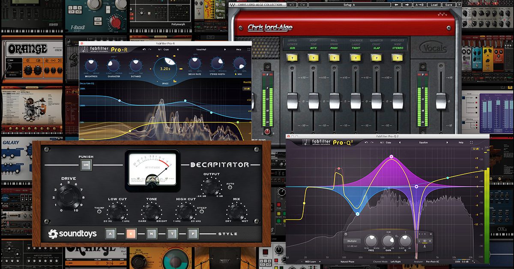Toggle full screen in Pro-R
514x269 pixels.
click(x=249, y=49)
